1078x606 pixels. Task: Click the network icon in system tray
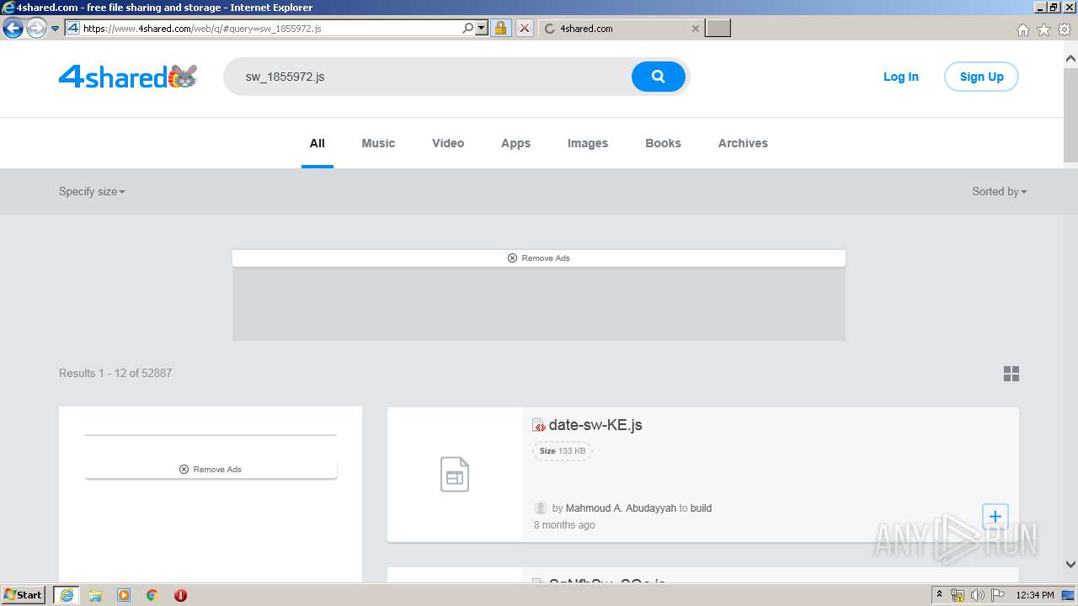click(x=958, y=595)
